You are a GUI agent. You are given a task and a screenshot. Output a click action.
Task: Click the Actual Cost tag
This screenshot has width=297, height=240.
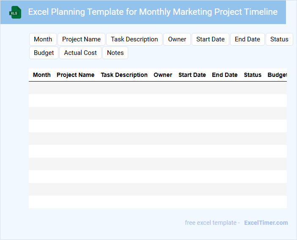(x=80, y=53)
